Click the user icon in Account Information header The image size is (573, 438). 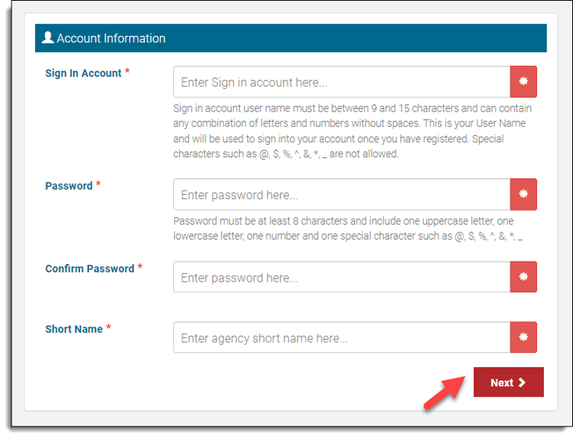(x=47, y=37)
